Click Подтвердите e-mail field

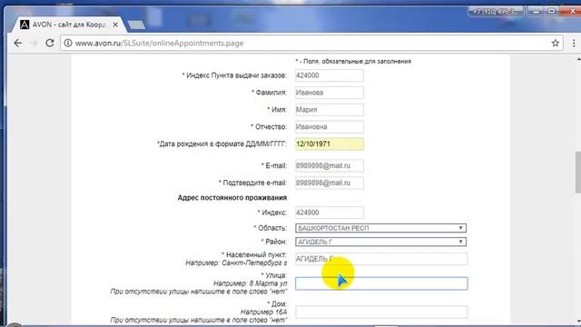[330, 183]
